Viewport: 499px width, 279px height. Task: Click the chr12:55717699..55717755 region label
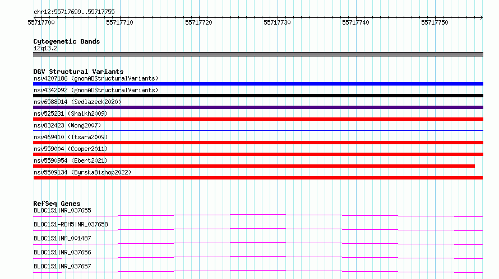point(74,12)
